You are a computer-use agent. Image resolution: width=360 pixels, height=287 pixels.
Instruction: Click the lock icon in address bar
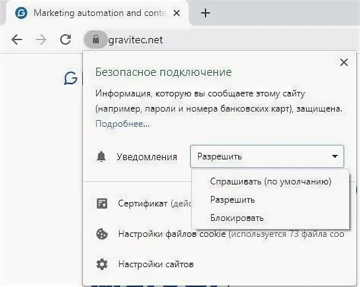pyautogui.click(x=96, y=39)
